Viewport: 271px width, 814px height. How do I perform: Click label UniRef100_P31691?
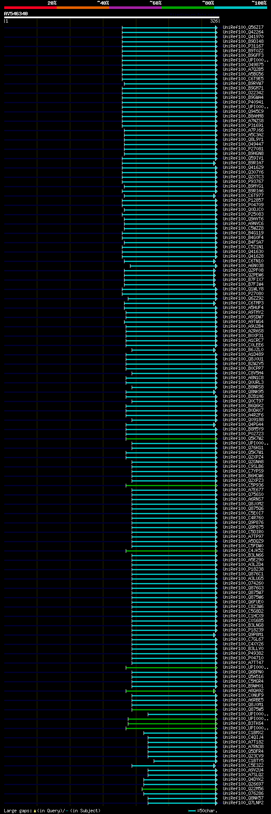[243, 125]
